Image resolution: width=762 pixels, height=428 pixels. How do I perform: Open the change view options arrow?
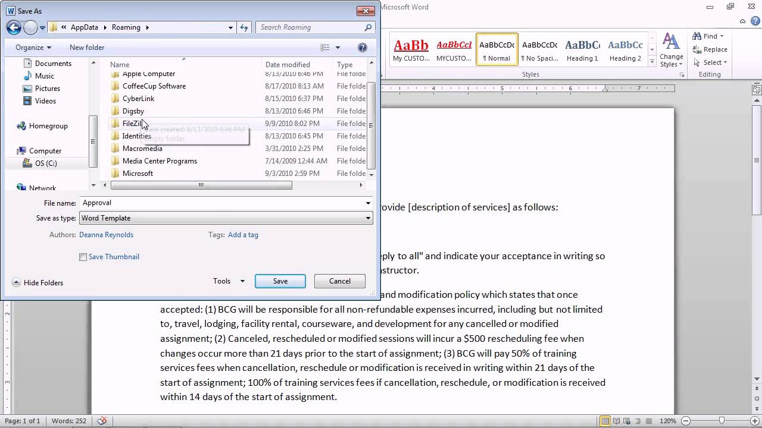[x=338, y=48]
